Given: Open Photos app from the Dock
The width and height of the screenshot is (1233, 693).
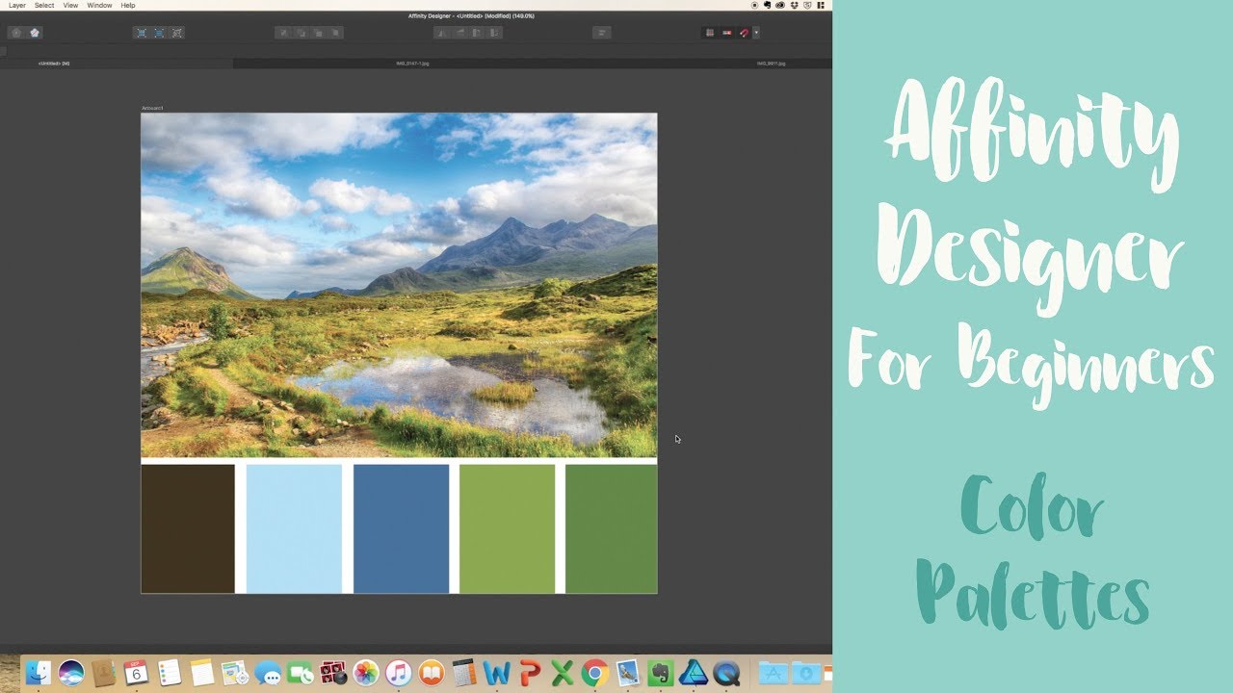Looking at the screenshot, I should 366,673.
